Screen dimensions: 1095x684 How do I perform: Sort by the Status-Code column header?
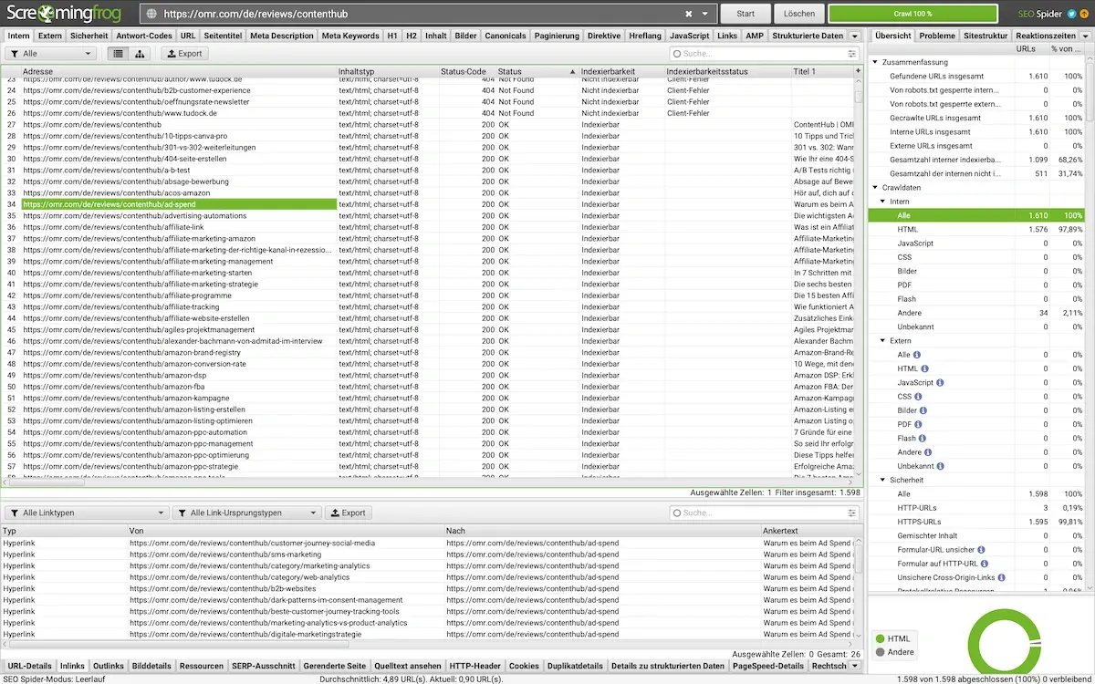[466, 71]
